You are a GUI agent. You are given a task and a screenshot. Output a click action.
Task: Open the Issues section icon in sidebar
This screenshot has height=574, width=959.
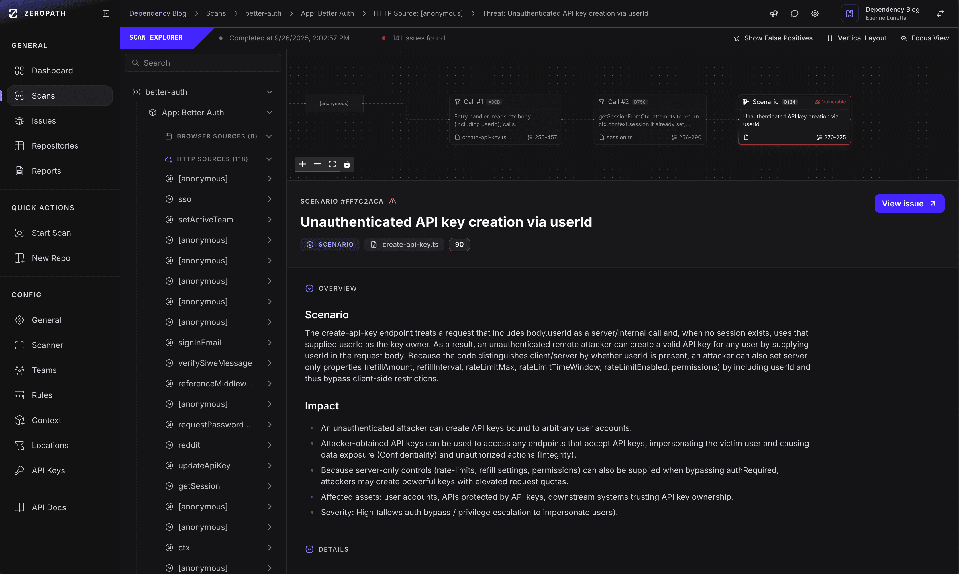20,121
